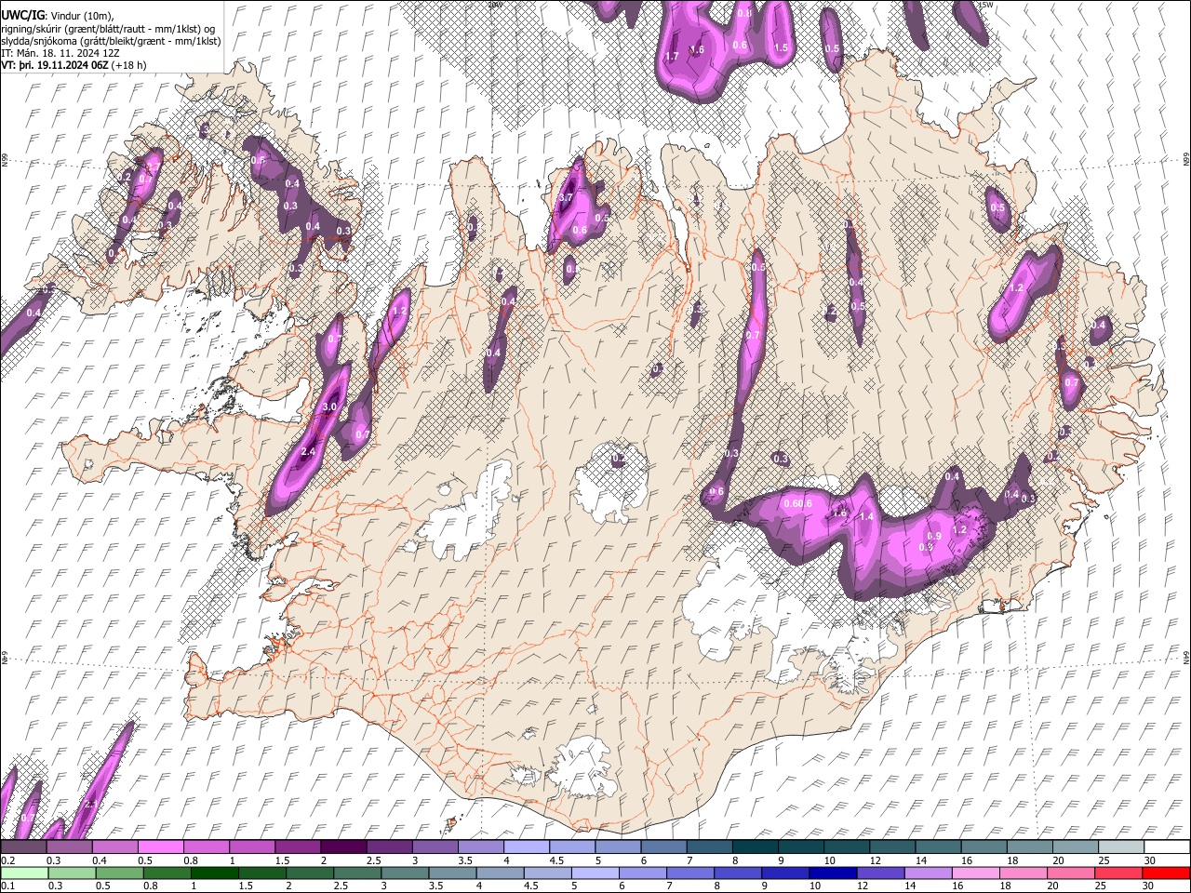Click the 'slydda/snjókoma' legend description line
1191x893 pixels.
111,41
